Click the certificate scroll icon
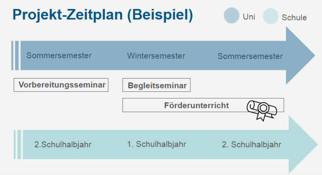322x175 pixels. pos(261,109)
